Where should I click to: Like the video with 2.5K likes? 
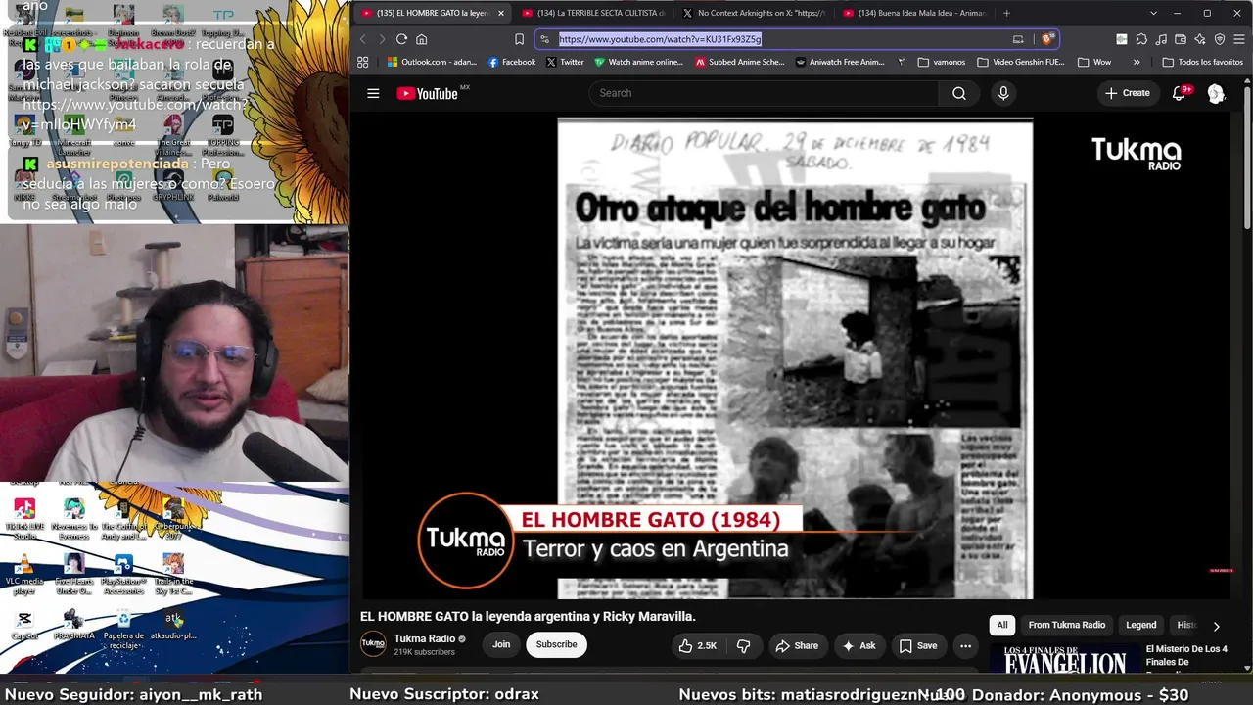[x=697, y=646]
